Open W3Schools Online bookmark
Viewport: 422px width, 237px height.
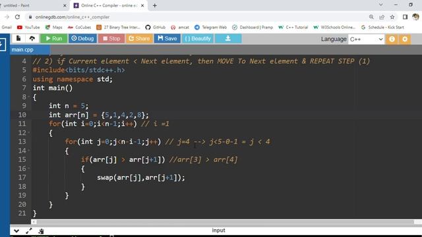point(334,27)
